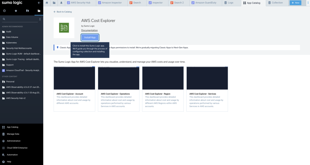Click the Audit folder icon

3,32
